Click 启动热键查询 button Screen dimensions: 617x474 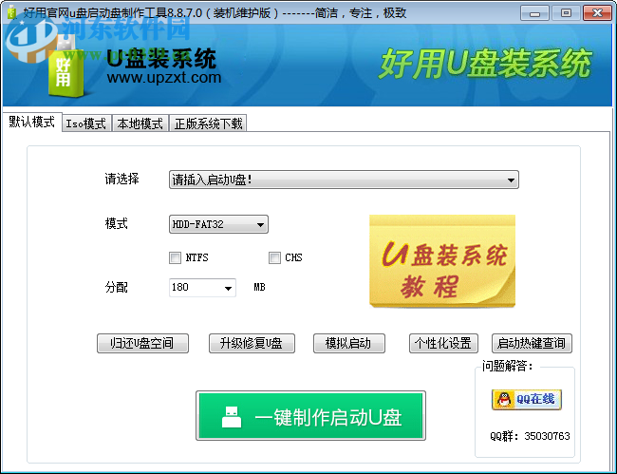(x=532, y=343)
